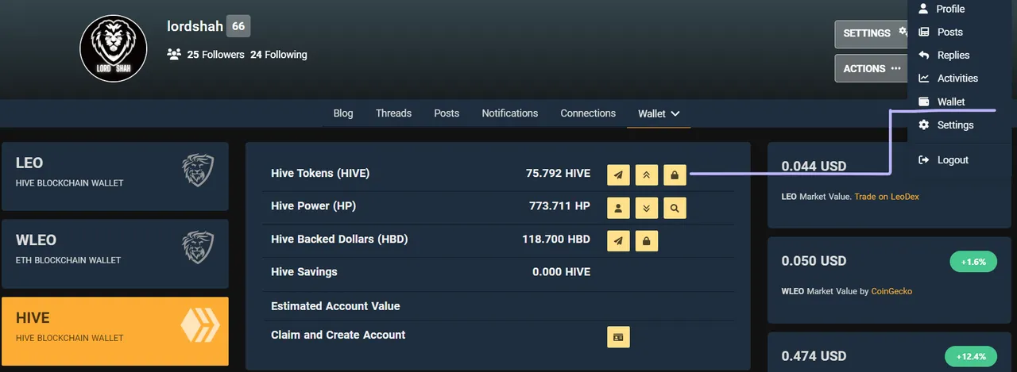Follow the CoinGecko link
1017x372 pixels.
[891, 291]
